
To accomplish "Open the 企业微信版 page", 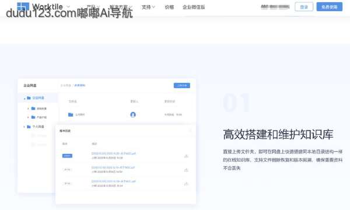I will (x=194, y=7).
